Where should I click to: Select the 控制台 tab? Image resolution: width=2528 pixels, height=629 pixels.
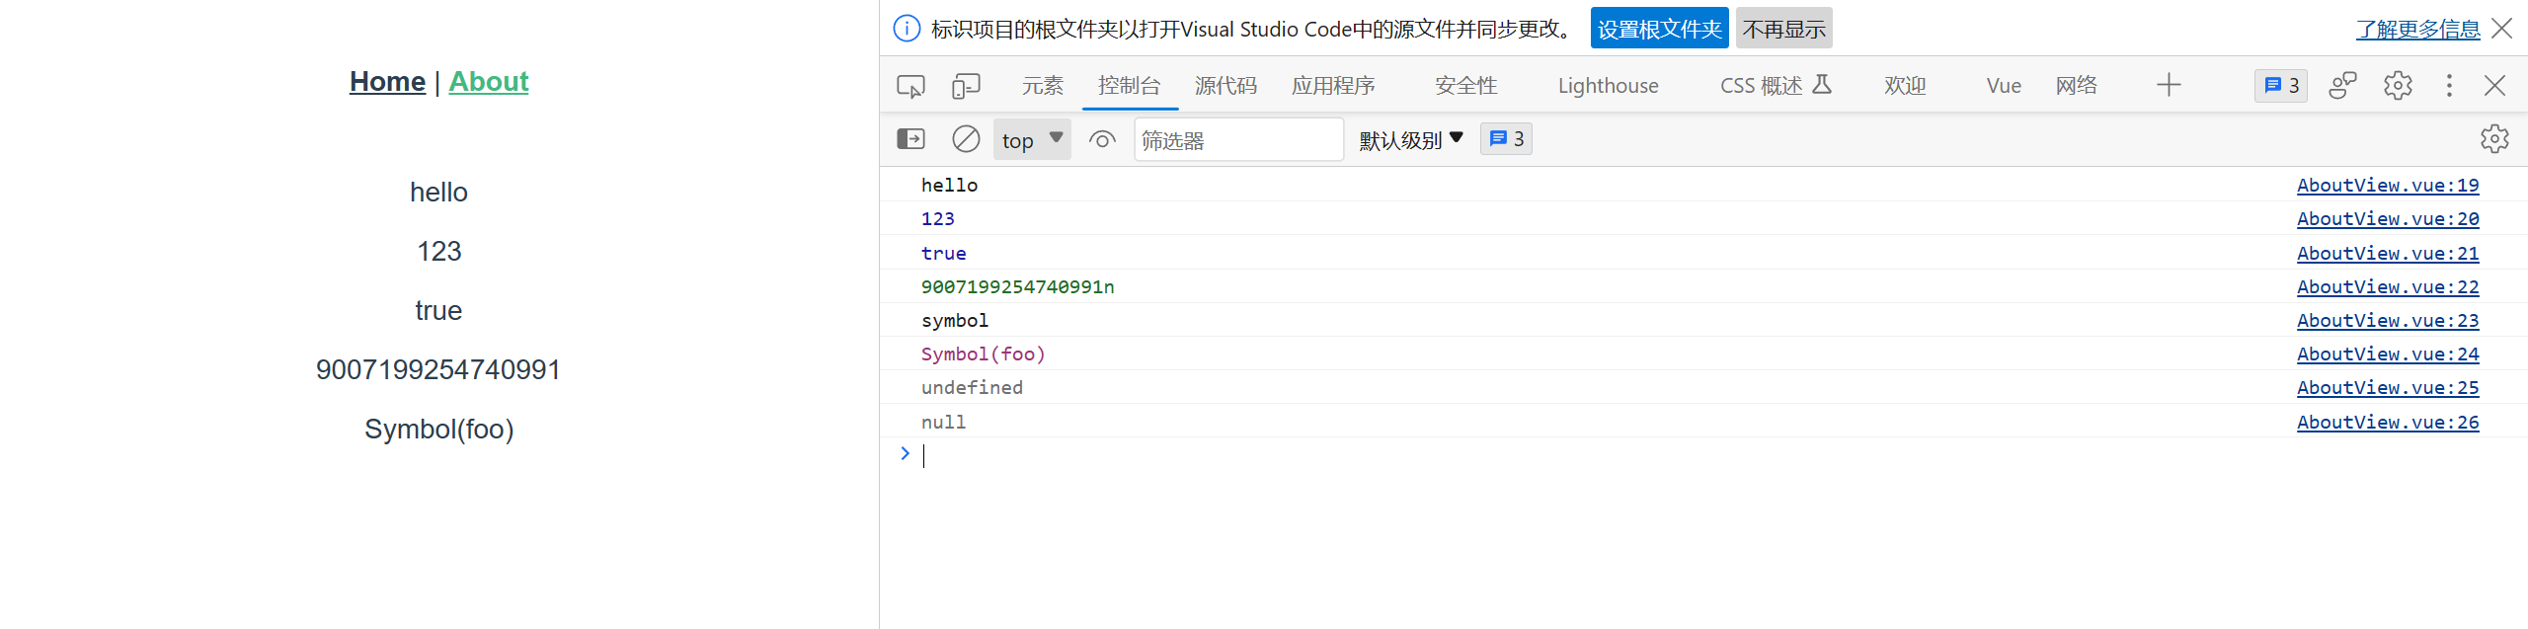1130,86
